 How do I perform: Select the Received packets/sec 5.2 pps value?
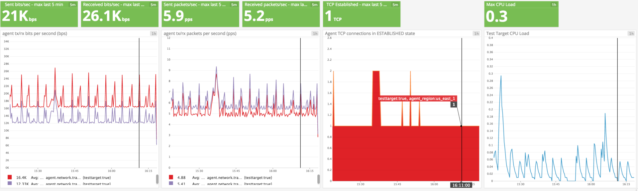point(258,16)
